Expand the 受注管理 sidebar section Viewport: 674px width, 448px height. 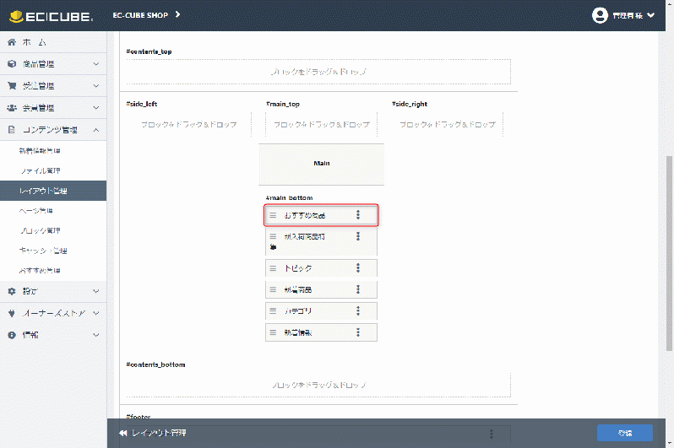point(52,85)
